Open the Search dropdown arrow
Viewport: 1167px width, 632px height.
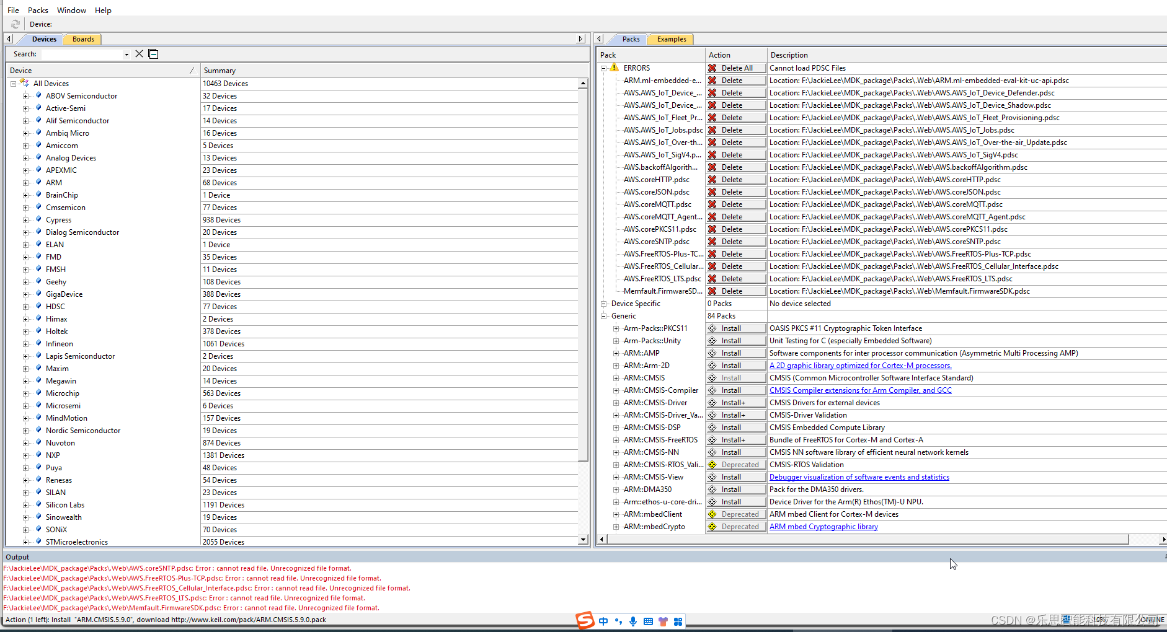[126, 55]
